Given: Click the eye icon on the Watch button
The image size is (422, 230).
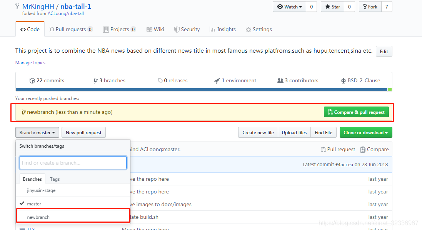Looking at the screenshot, I should click(x=280, y=7).
